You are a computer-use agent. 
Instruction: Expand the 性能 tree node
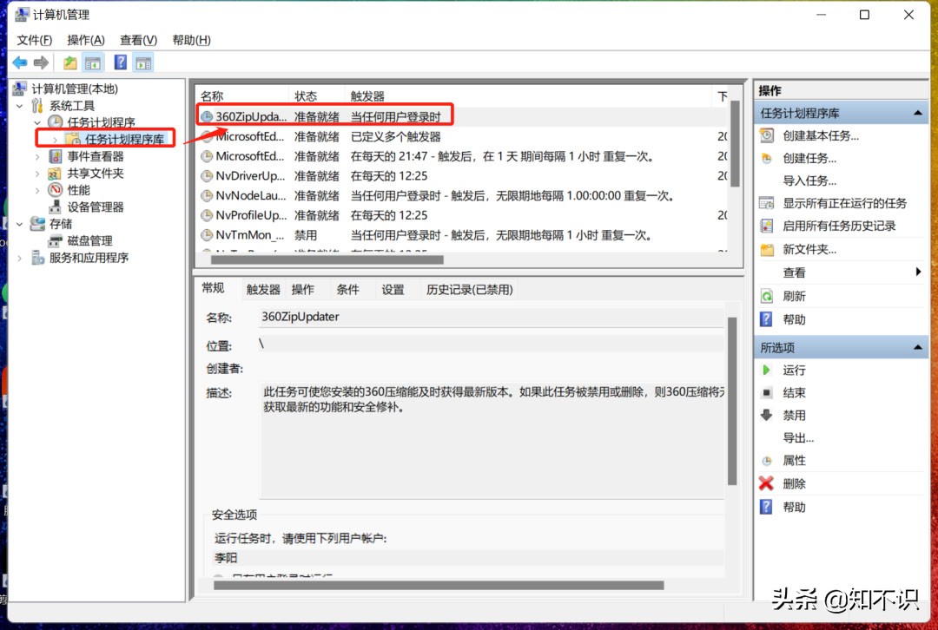[37, 190]
